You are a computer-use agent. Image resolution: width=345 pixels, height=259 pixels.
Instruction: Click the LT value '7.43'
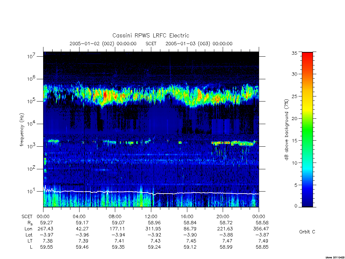(x=156, y=241)
